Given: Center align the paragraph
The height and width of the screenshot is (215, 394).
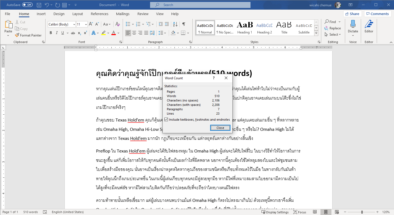Looking at the screenshot, I should (x=134, y=33).
